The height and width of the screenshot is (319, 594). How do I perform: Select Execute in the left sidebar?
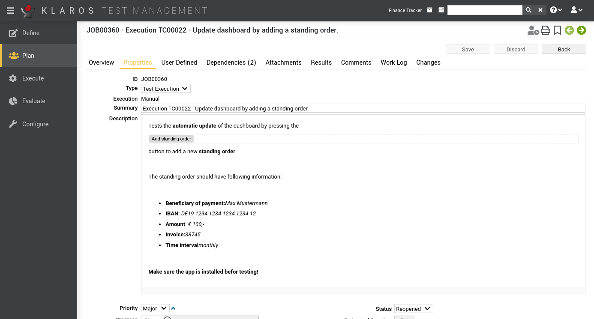coord(33,78)
